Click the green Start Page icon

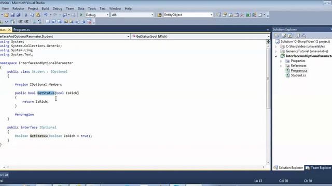coord(248,15)
